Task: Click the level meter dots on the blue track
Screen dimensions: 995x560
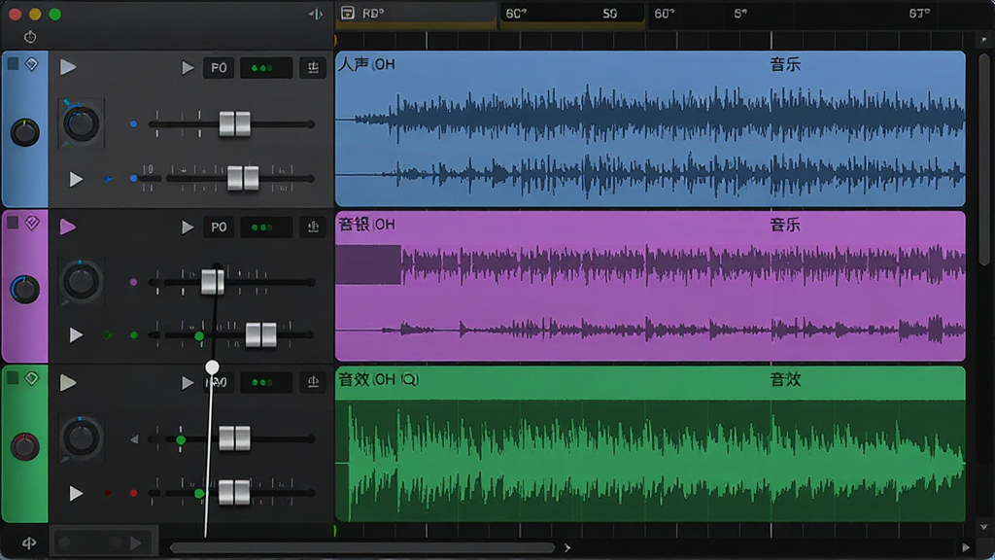Action: [266, 68]
